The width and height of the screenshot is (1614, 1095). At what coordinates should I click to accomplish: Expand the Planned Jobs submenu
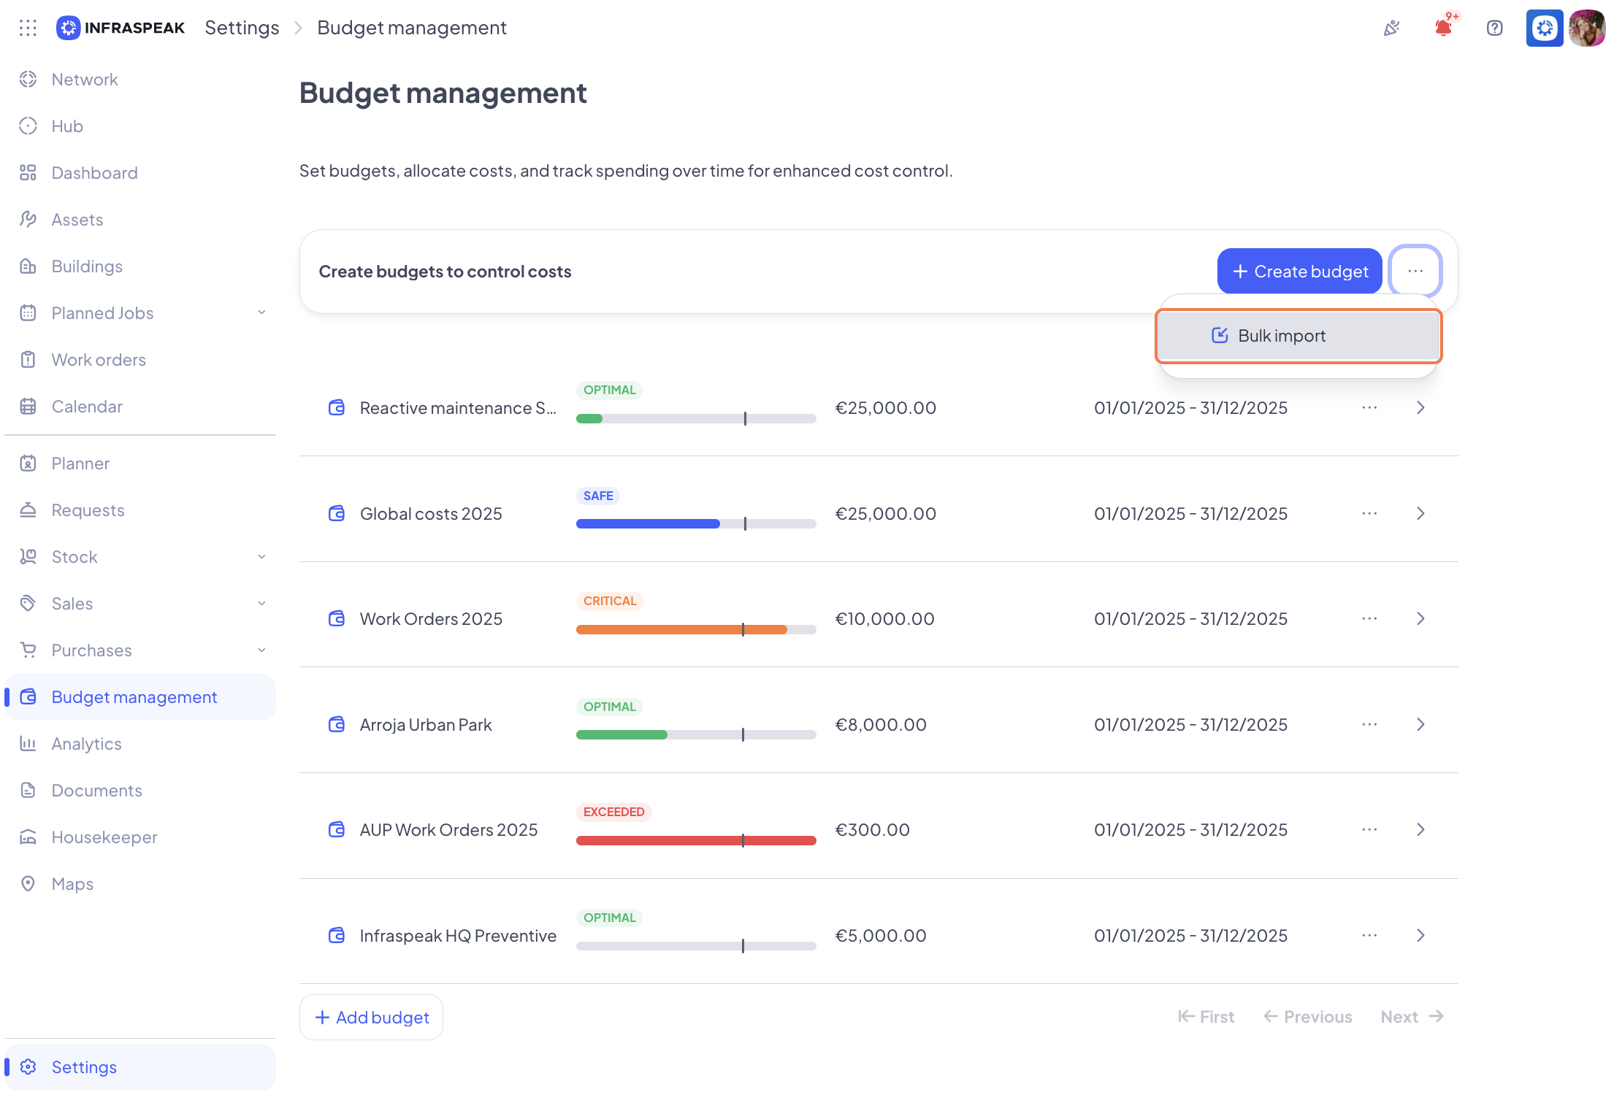(261, 313)
